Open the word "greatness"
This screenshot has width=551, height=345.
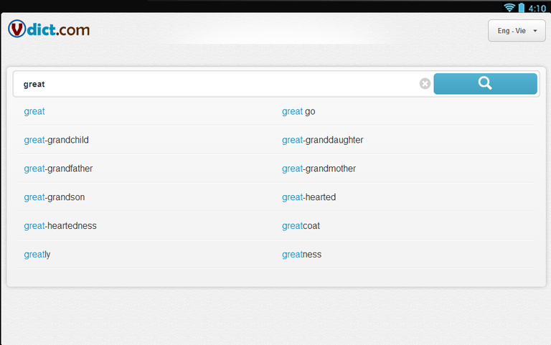301,255
